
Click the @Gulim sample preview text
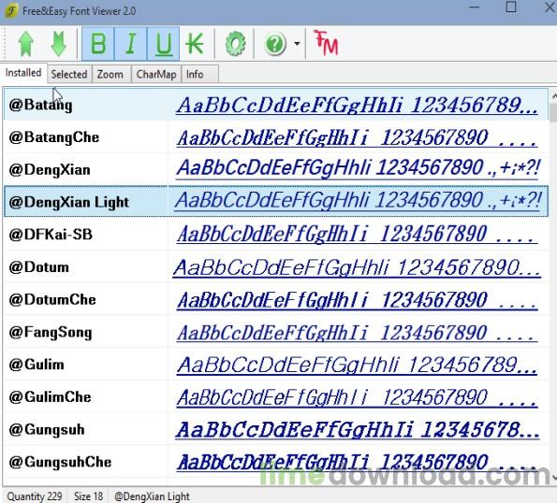tap(357, 366)
